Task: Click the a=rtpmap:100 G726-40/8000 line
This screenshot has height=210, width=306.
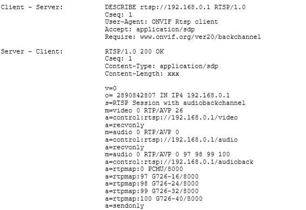Action: 154,199
